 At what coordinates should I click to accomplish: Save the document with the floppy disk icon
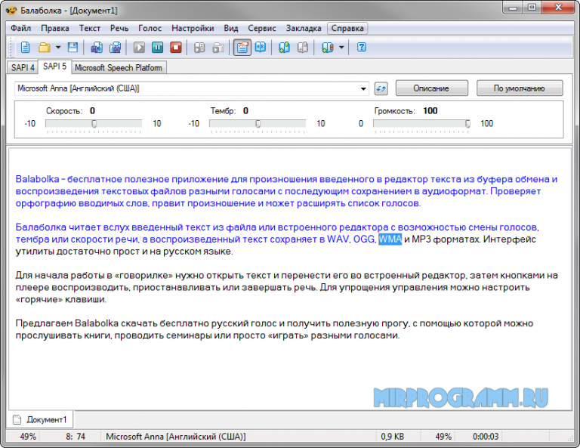(x=72, y=48)
